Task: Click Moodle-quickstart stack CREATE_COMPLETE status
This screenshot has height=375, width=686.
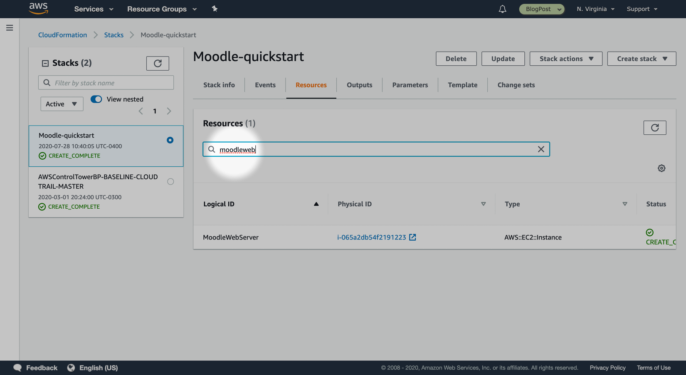Action: [x=74, y=156]
